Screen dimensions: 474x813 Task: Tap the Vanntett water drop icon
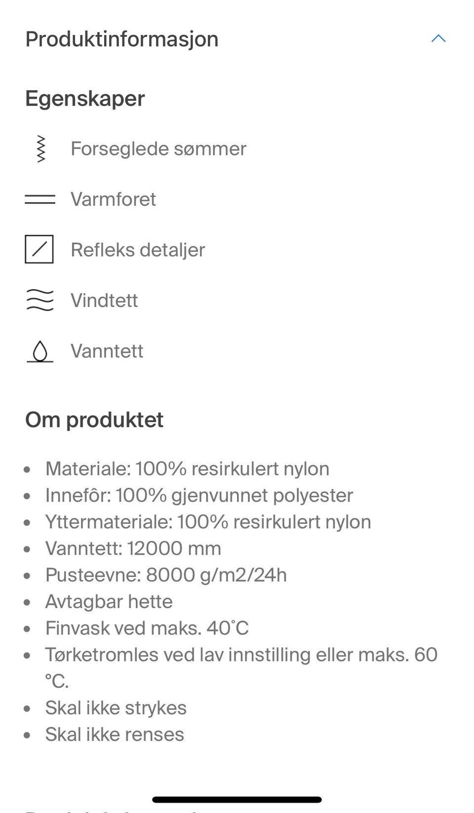(x=40, y=351)
